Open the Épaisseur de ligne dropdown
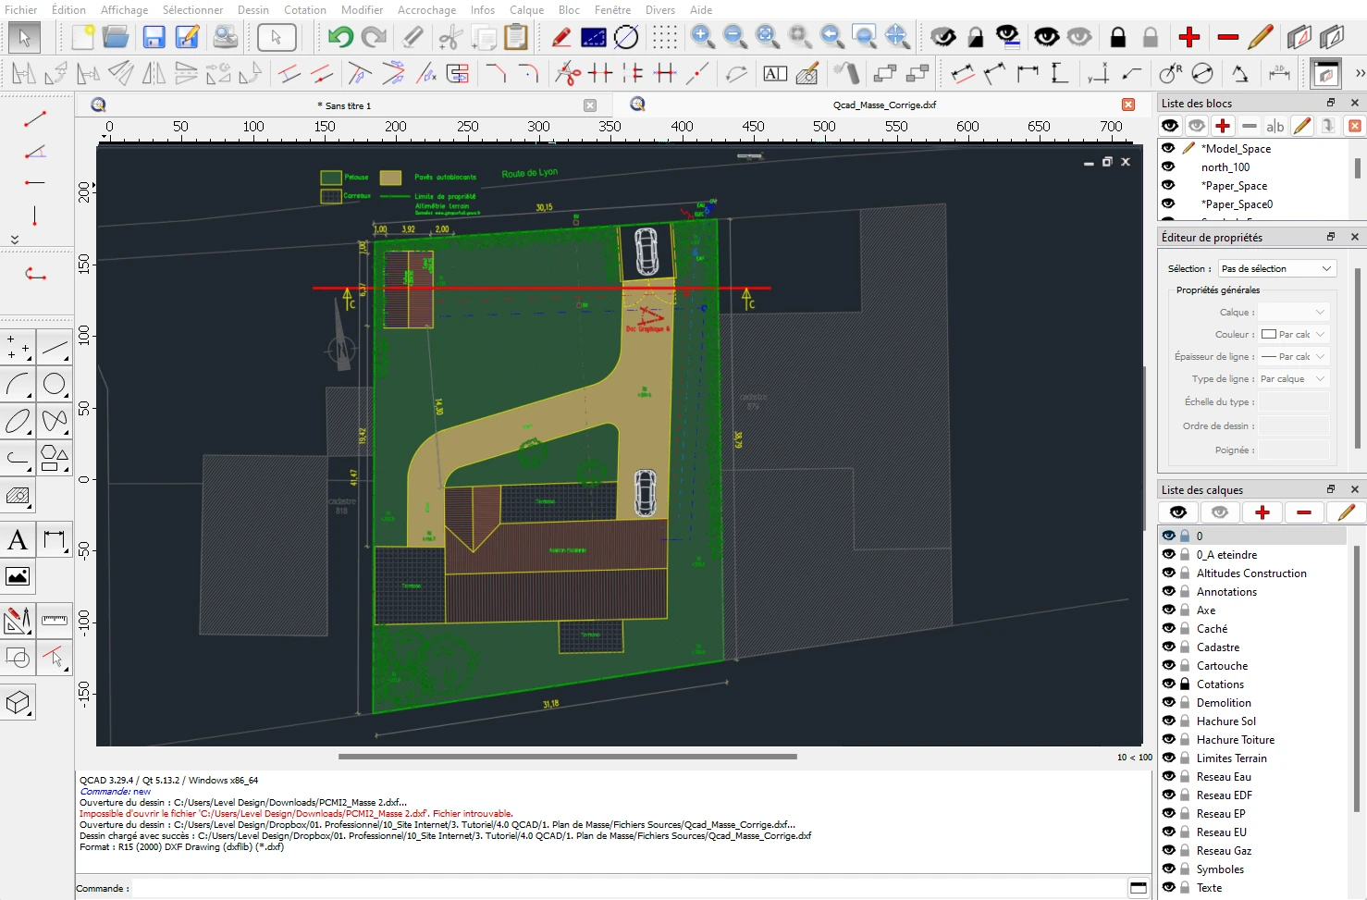This screenshot has height=900, width=1367. coord(1293,357)
